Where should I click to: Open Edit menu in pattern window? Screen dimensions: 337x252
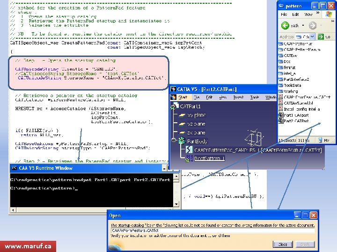(295, 14)
